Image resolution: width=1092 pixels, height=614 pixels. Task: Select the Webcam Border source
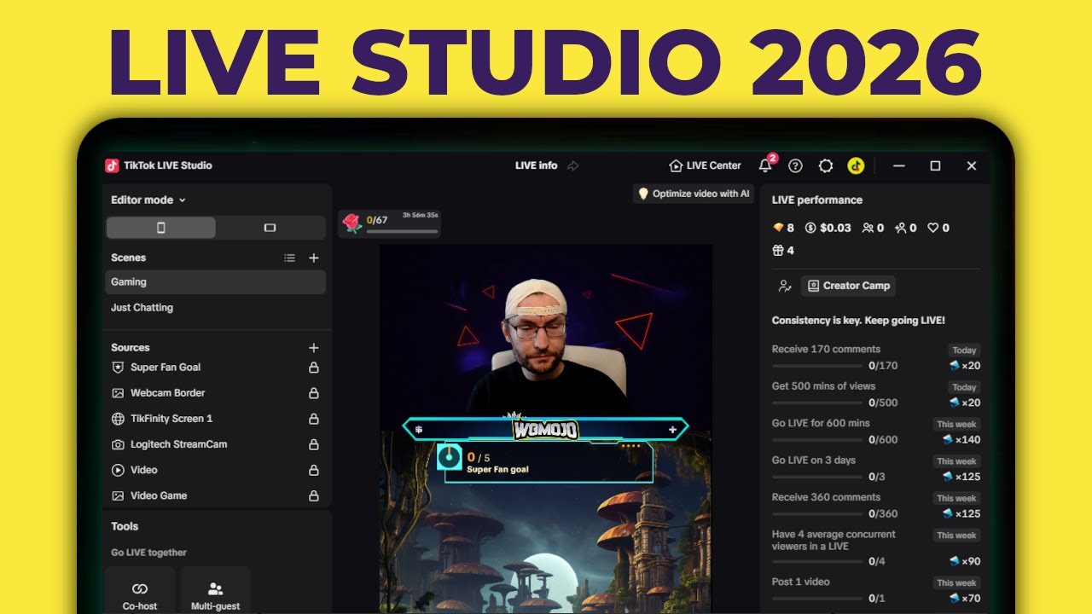click(216, 393)
